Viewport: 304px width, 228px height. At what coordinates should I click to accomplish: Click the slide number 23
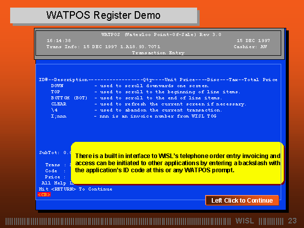[x=292, y=221]
